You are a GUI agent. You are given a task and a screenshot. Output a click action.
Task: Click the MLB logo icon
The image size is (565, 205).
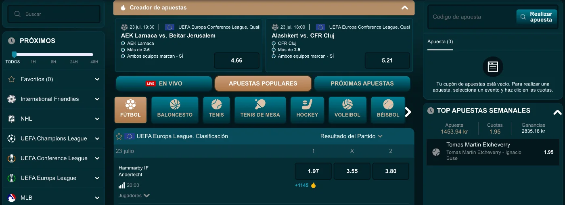point(12,198)
